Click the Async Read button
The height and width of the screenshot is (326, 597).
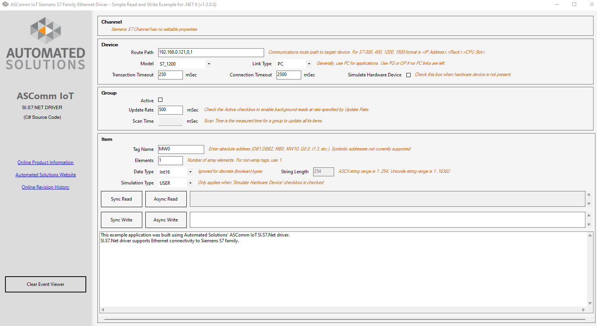coord(166,199)
